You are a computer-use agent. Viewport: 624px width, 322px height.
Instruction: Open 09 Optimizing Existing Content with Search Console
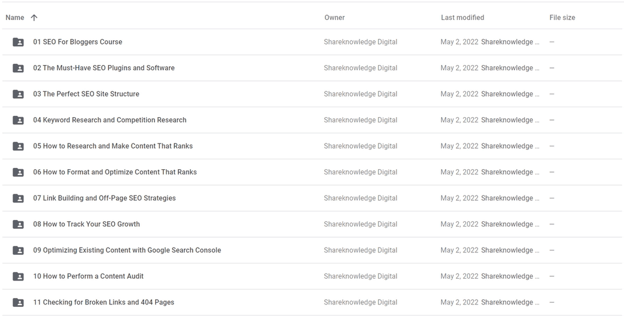pos(127,251)
